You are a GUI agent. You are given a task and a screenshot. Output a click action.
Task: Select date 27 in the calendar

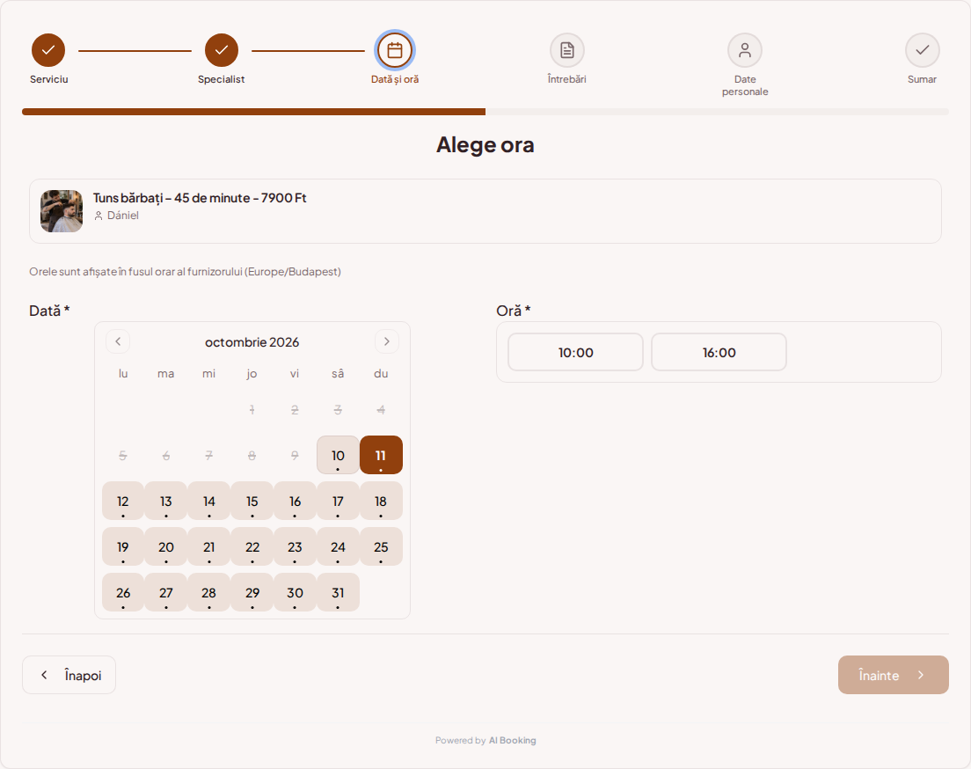[166, 592]
